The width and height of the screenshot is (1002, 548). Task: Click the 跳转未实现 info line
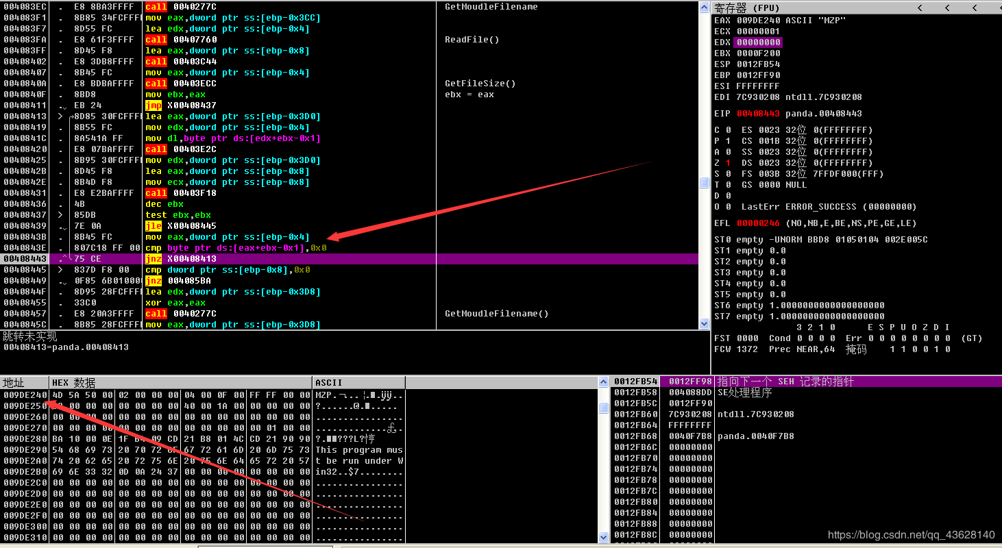pyautogui.click(x=30, y=336)
